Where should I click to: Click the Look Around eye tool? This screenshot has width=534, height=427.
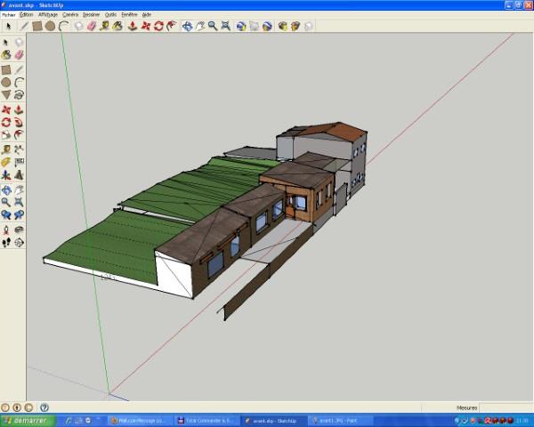coord(19,230)
